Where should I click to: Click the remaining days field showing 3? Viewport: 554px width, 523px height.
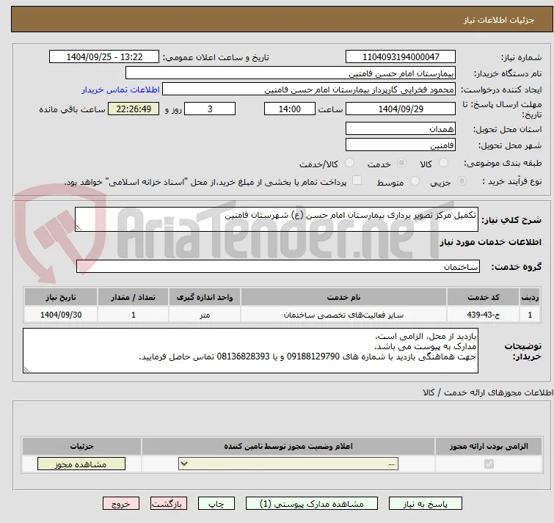coord(210,109)
